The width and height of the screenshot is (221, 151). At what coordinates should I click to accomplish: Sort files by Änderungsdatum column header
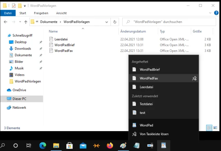(133, 31)
